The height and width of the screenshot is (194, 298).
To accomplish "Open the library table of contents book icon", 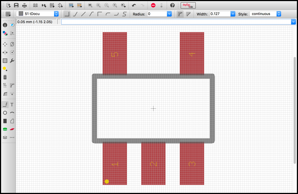I will click(35, 5).
